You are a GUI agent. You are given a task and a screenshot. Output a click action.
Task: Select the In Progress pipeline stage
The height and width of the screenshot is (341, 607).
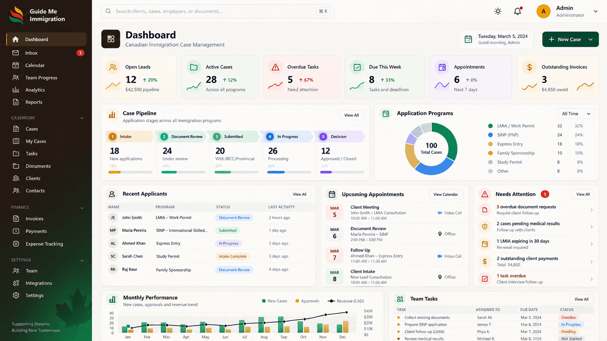[x=288, y=137]
